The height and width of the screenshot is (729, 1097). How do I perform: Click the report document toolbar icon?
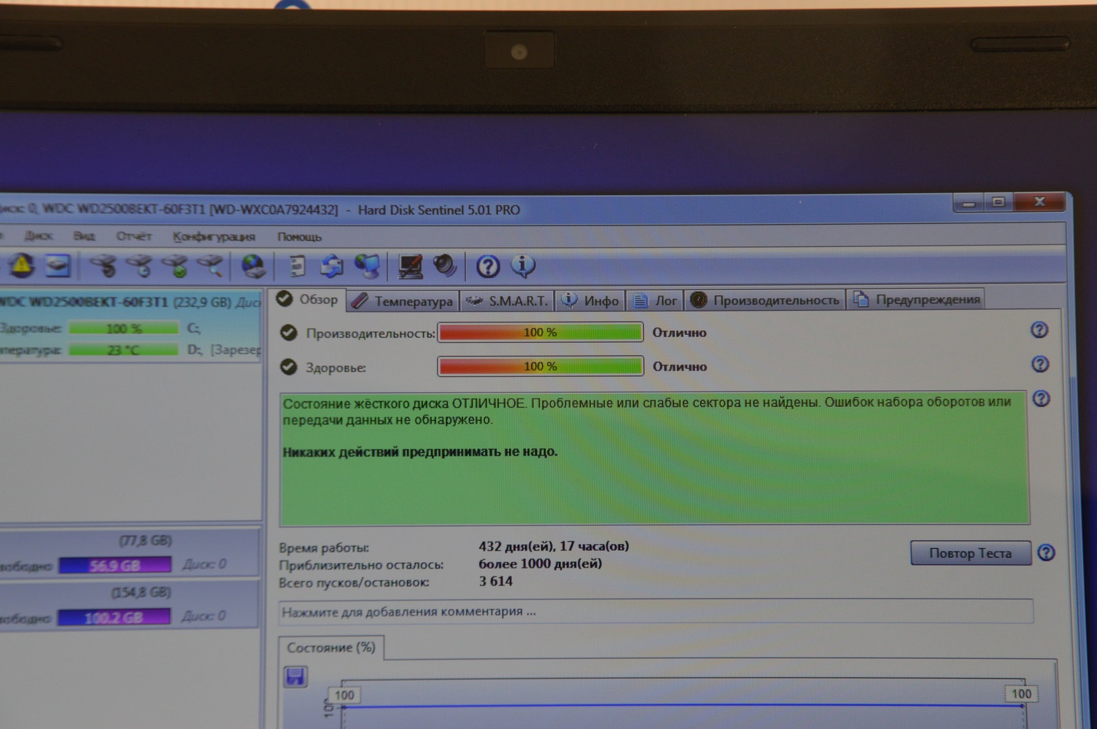297,266
